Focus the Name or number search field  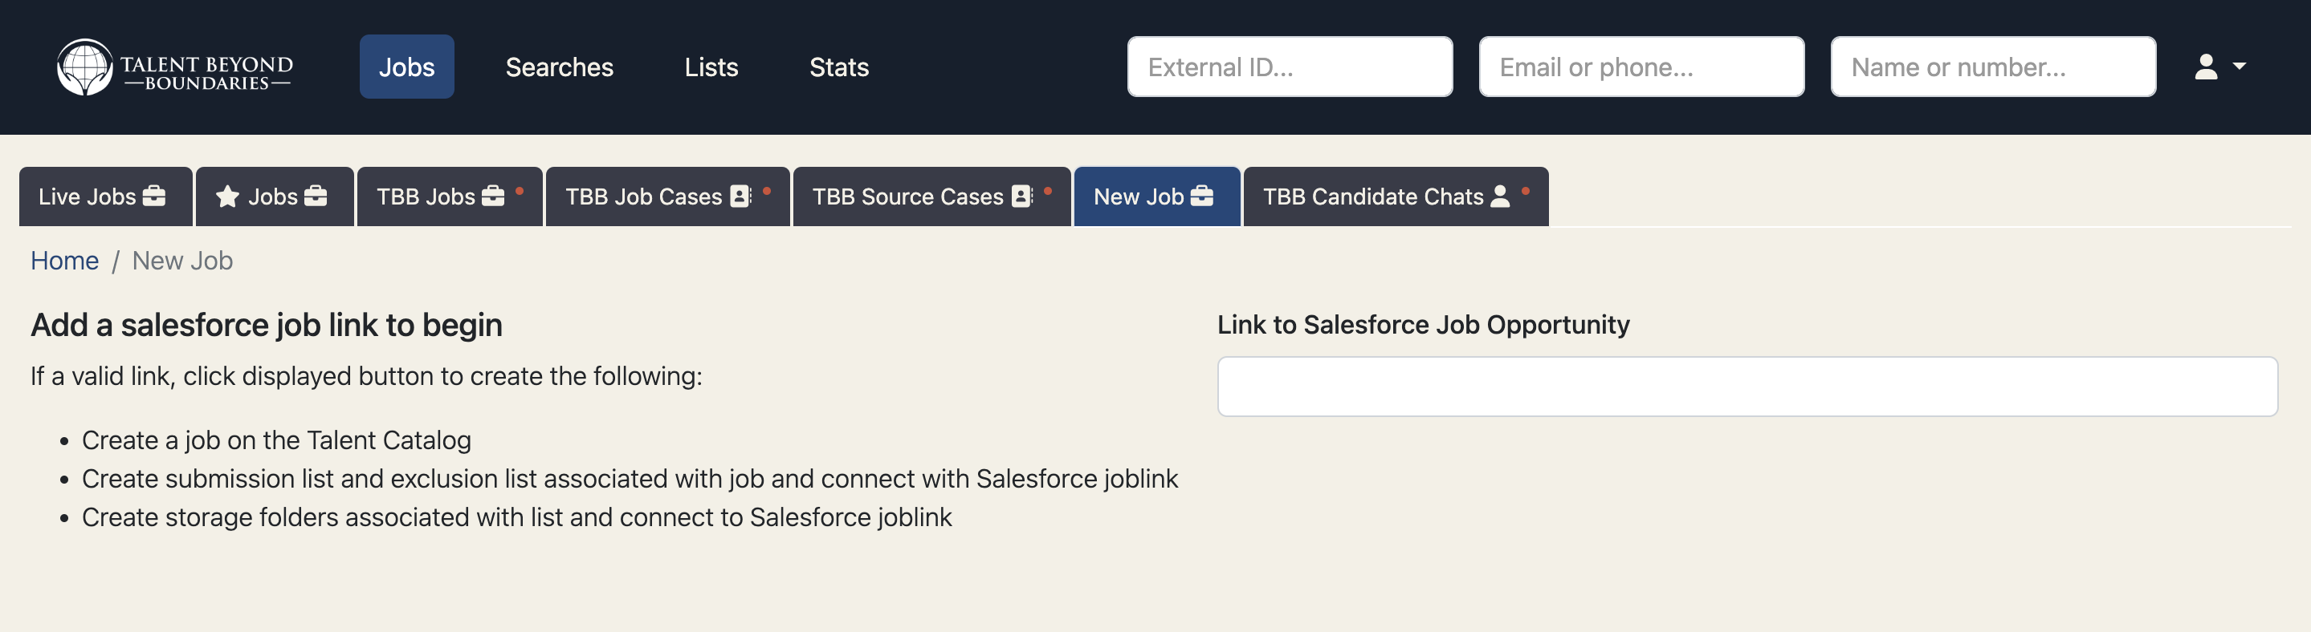[1992, 67]
